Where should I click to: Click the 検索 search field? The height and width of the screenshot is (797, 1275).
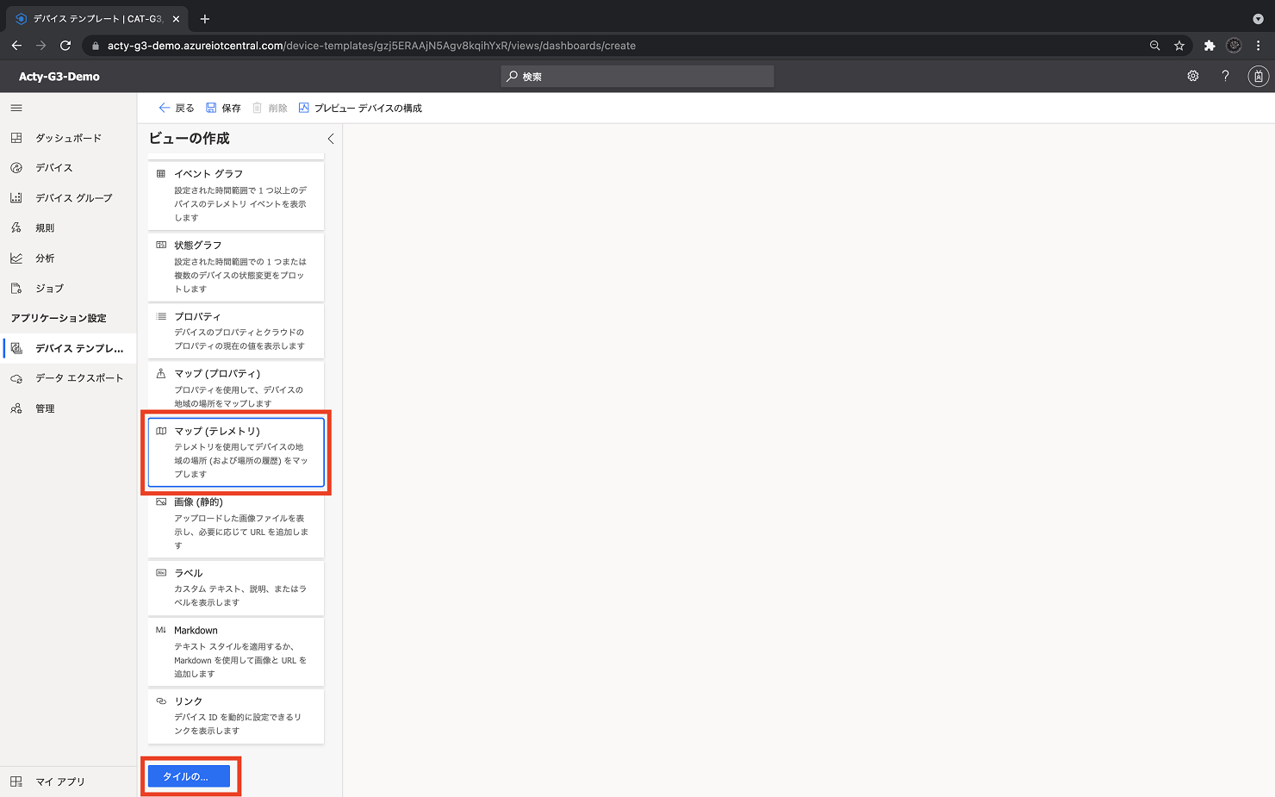pos(637,77)
